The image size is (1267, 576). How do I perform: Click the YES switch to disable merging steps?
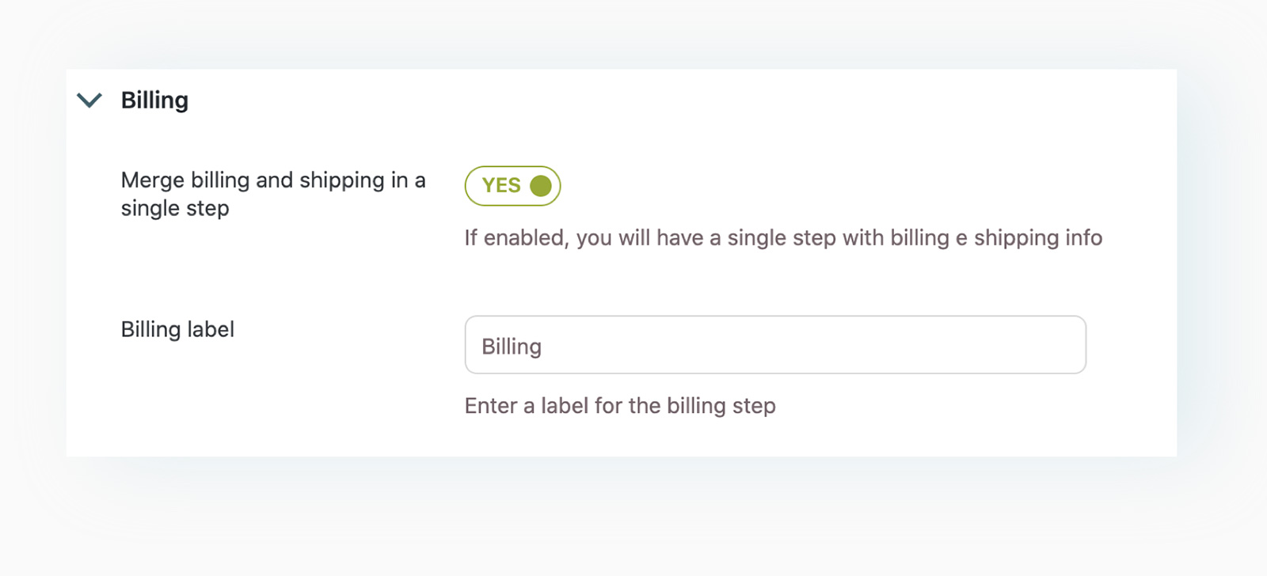512,185
